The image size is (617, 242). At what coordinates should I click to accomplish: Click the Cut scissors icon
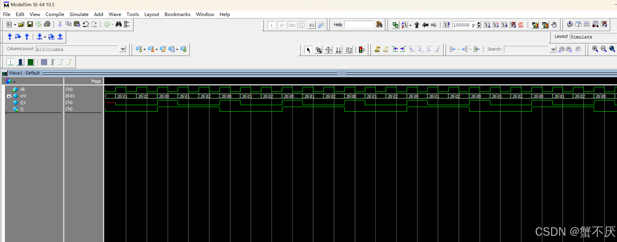60,24
